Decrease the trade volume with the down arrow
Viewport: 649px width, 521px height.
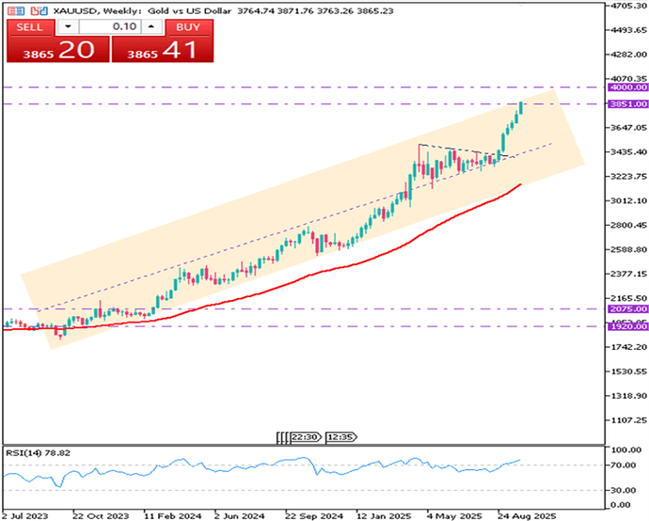point(68,27)
